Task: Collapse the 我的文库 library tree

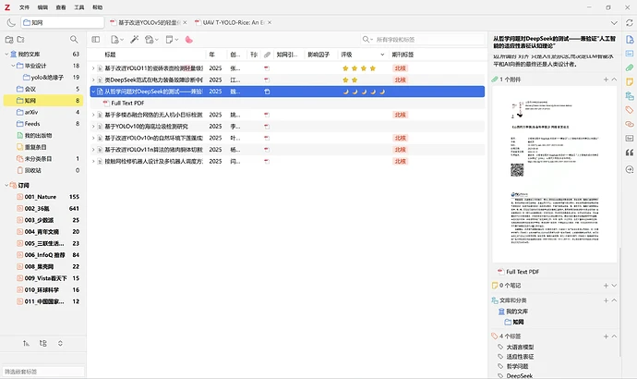Action: 6,55
